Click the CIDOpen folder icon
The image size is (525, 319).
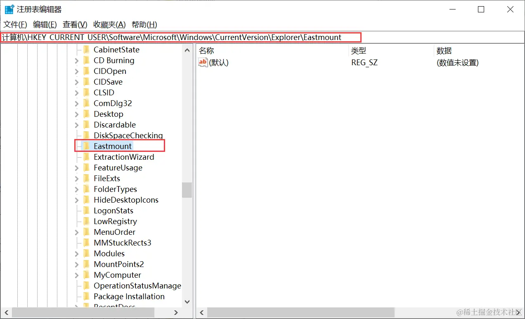(x=86, y=71)
